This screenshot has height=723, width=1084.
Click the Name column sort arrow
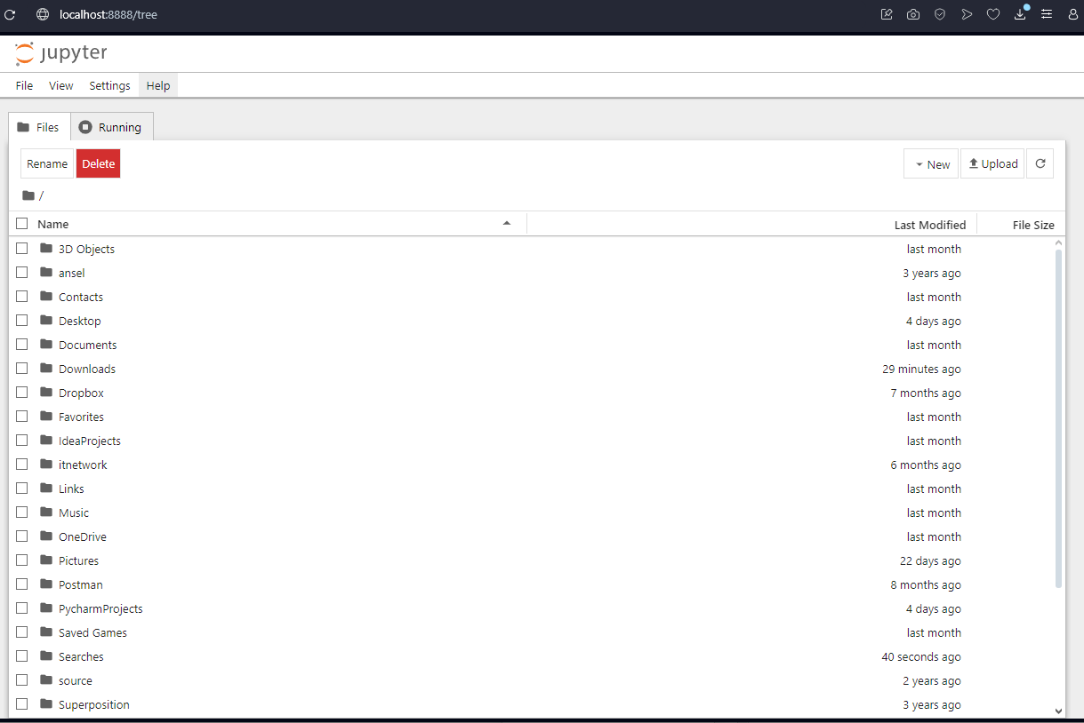click(x=507, y=224)
